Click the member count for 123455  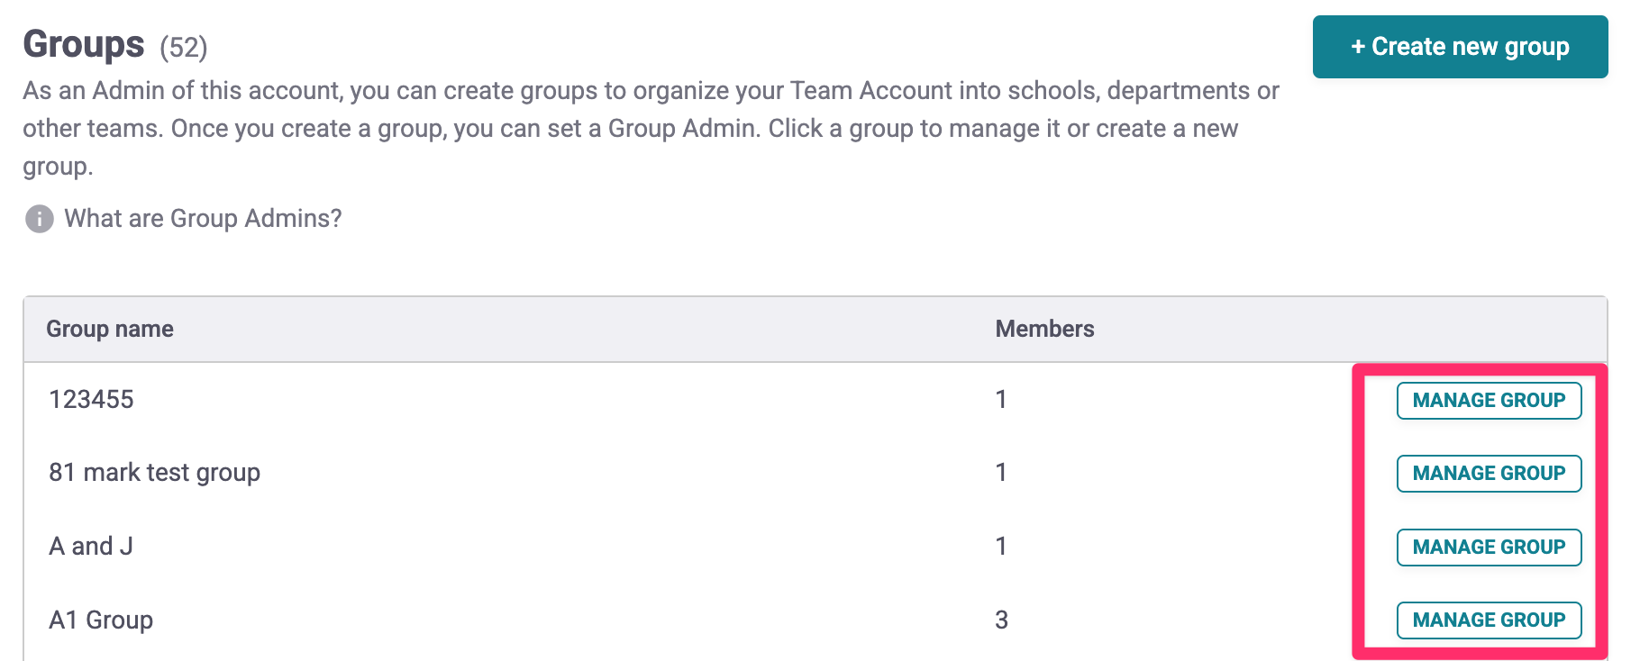click(1000, 400)
